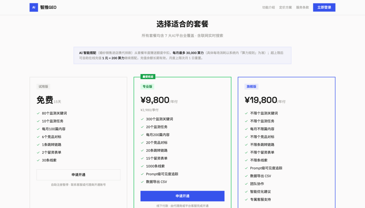The height and width of the screenshot is (208, 365).
Task: Click the blue AI logo icon
Action: (34, 7)
